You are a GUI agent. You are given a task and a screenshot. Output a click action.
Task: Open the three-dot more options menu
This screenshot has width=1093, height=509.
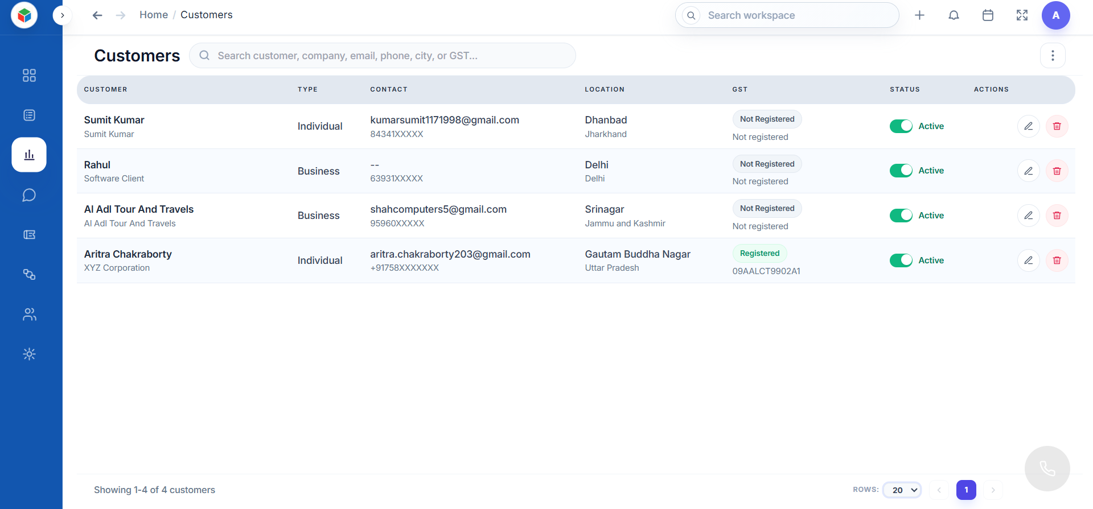(x=1053, y=56)
